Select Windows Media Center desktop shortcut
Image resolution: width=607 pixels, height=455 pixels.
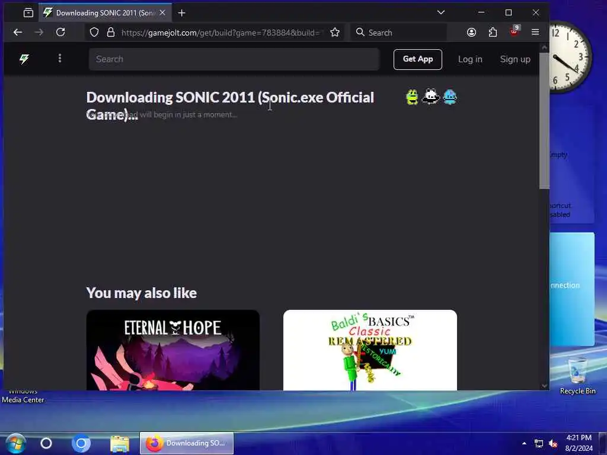(x=23, y=396)
